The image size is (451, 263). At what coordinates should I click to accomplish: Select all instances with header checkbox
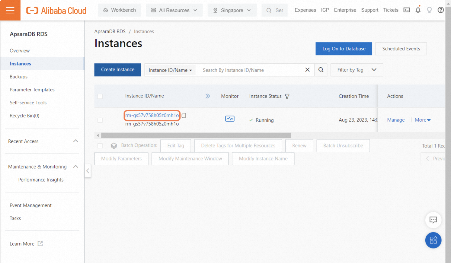point(100,96)
